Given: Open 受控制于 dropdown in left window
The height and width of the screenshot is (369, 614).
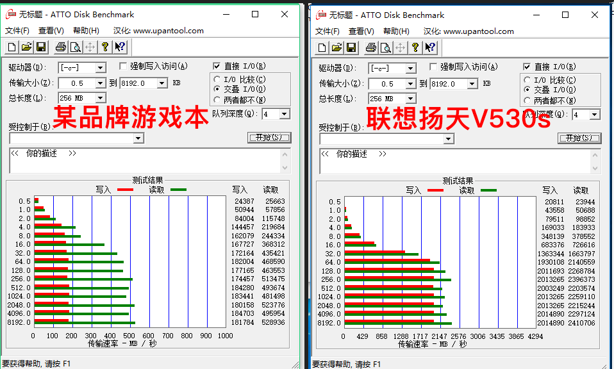Looking at the screenshot, I should pyautogui.click(x=138, y=138).
